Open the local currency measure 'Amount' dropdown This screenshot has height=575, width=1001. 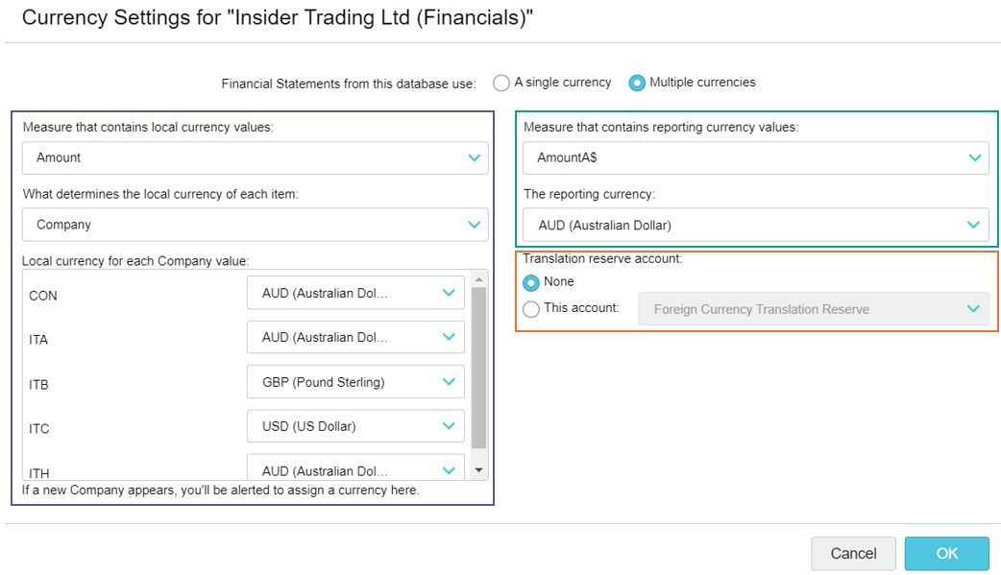255,157
